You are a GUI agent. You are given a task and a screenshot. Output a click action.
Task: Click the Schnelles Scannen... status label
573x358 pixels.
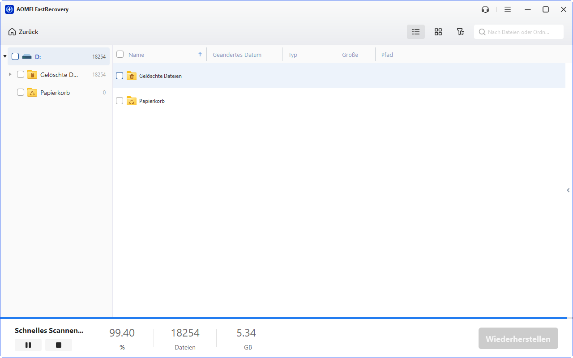point(49,331)
